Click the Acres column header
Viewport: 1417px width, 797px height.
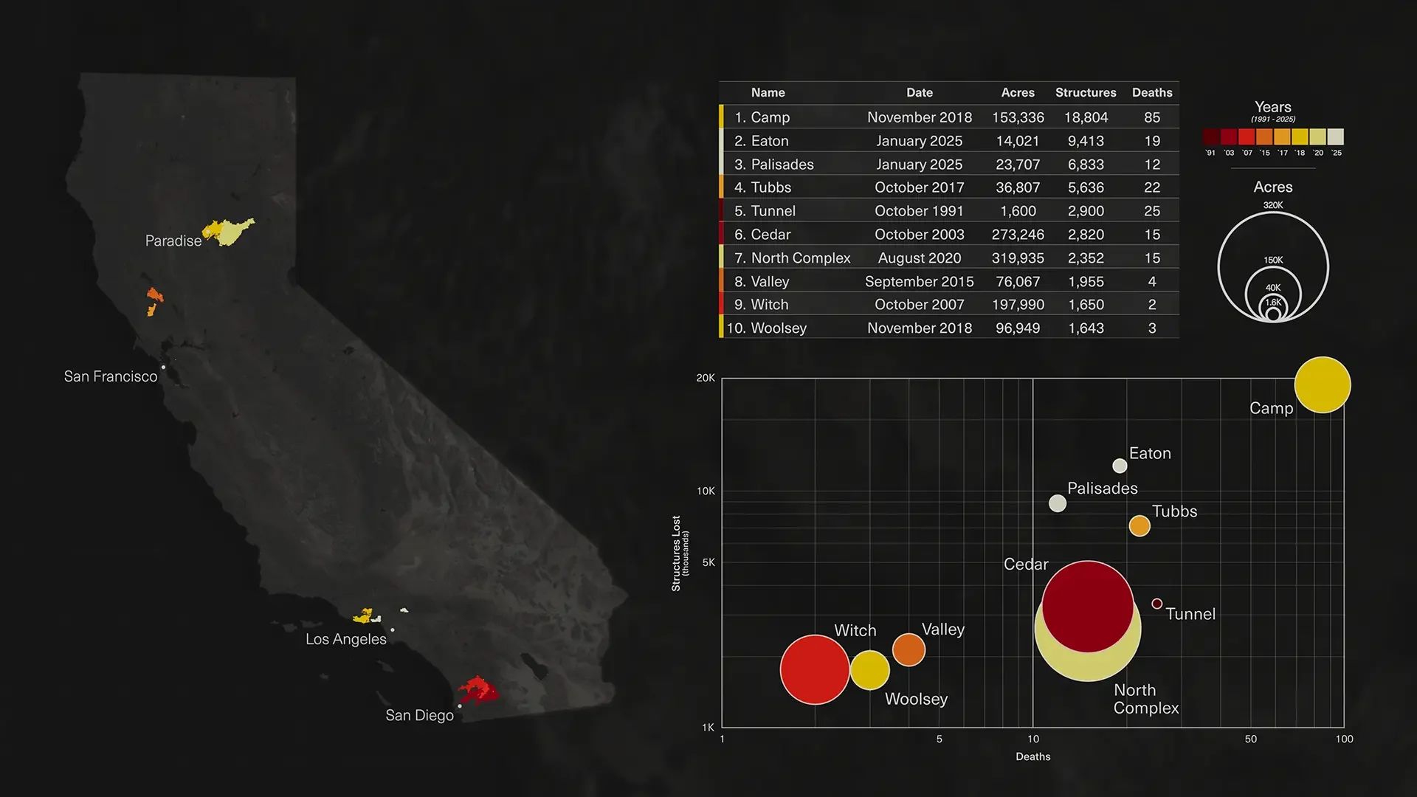click(1018, 92)
